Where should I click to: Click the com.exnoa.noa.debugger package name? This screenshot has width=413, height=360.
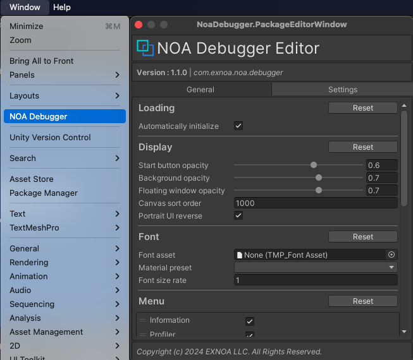click(238, 73)
